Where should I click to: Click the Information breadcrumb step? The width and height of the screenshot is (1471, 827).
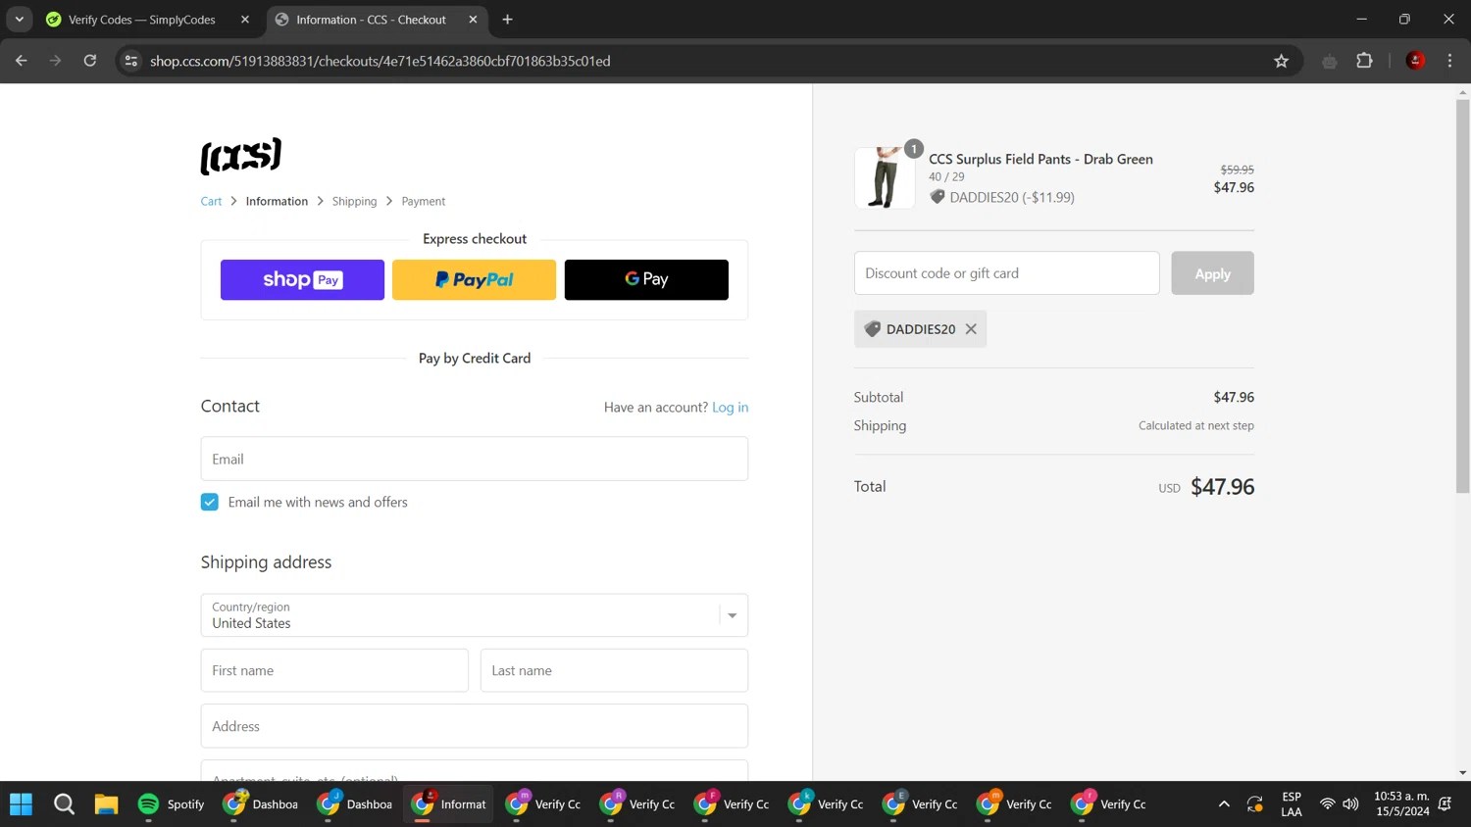coord(277,201)
